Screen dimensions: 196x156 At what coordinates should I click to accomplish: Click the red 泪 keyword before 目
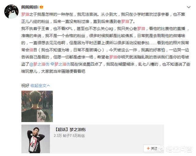tap(31, 50)
